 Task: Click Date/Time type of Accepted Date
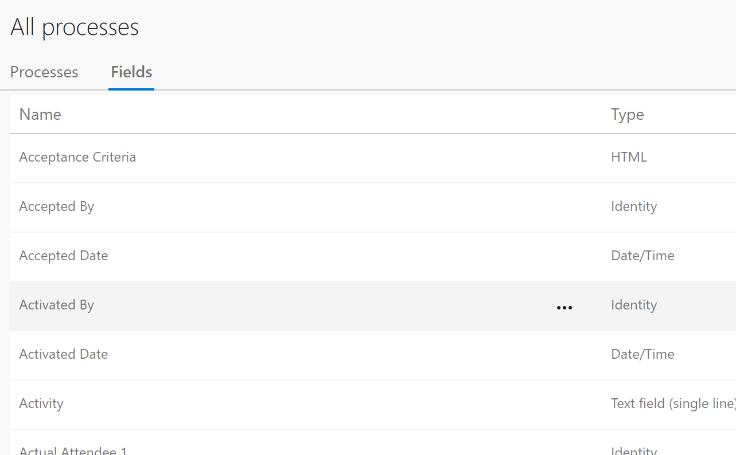tap(642, 256)
